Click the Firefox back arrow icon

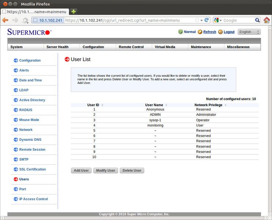coord(6,20)
